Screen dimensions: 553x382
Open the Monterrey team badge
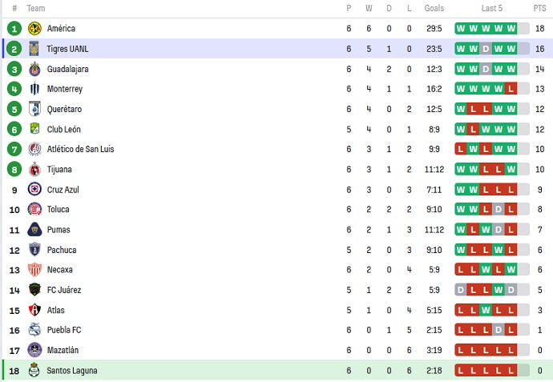coord(34,89)
